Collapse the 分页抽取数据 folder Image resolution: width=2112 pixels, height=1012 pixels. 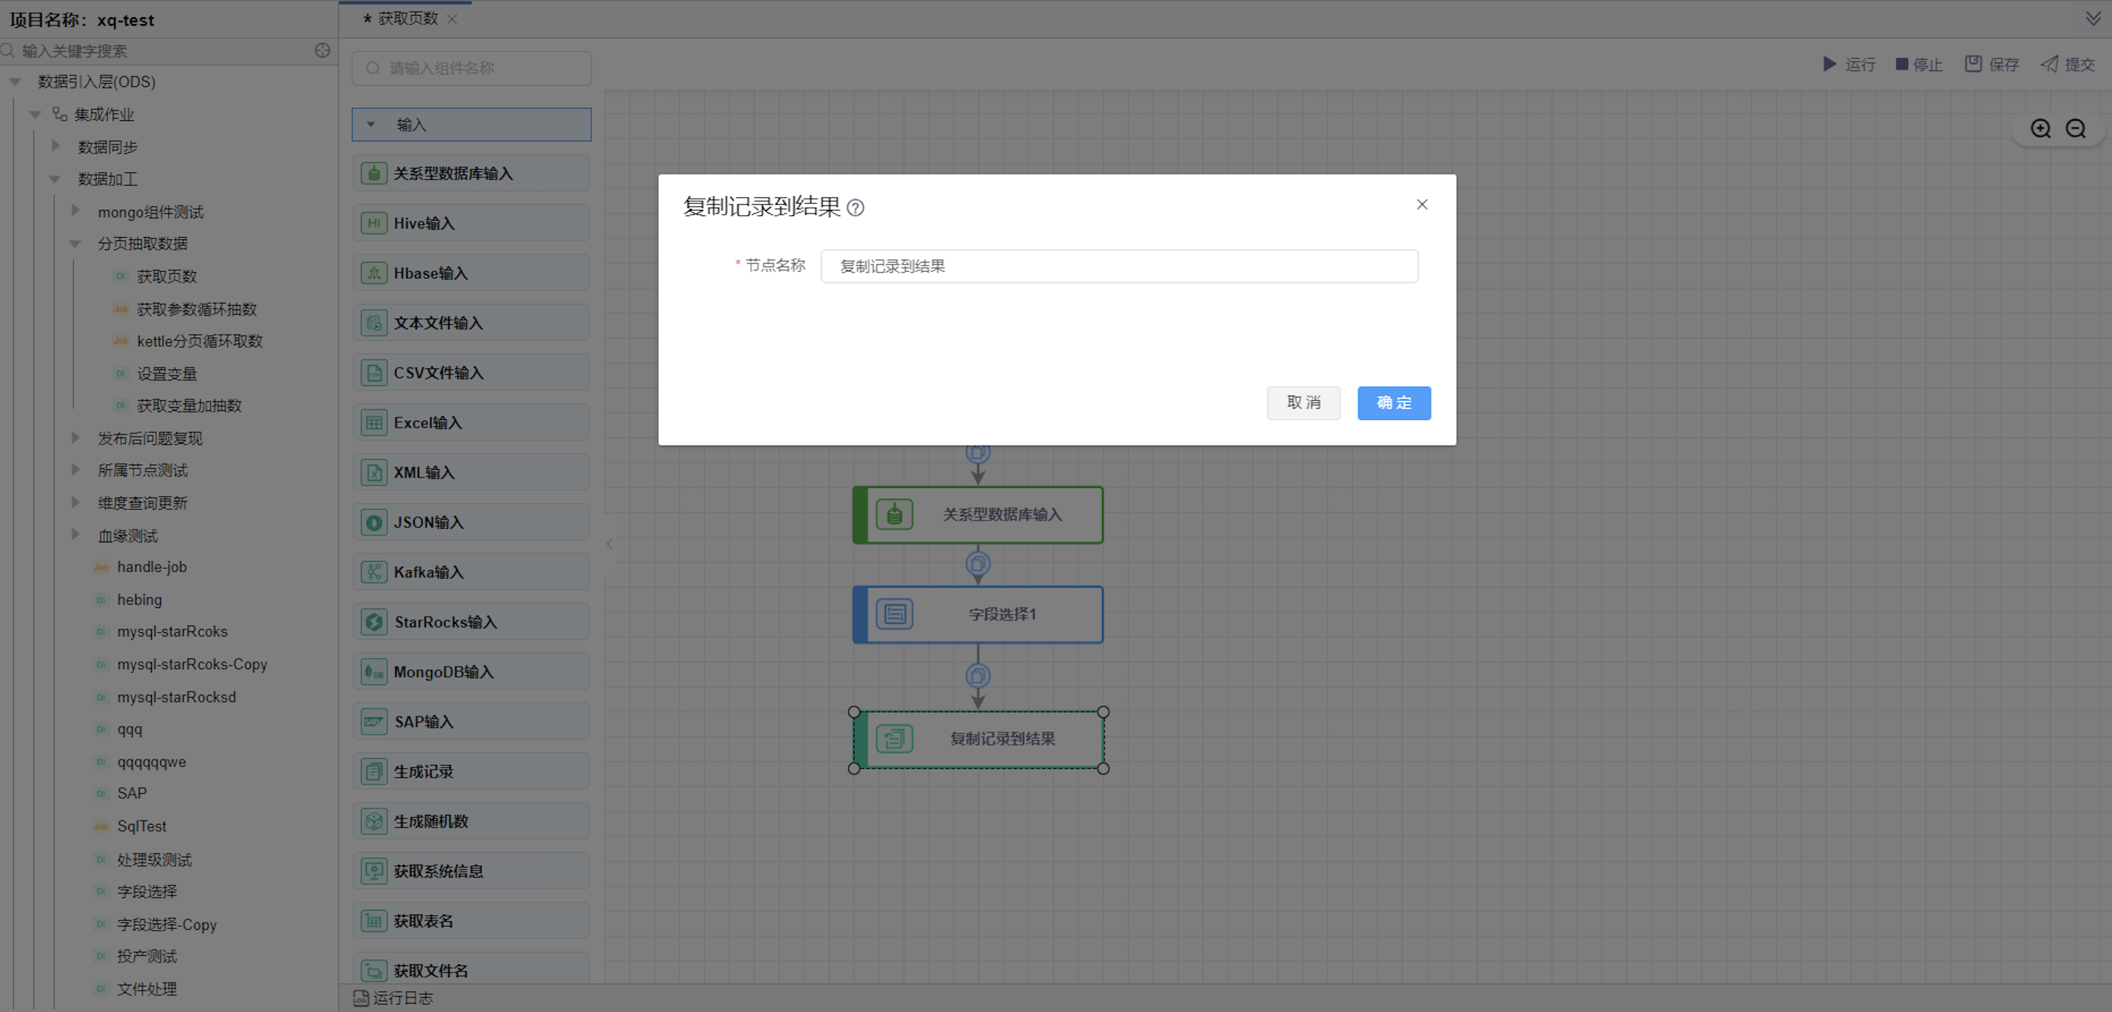pyautogui.click(x=76, y=243)
